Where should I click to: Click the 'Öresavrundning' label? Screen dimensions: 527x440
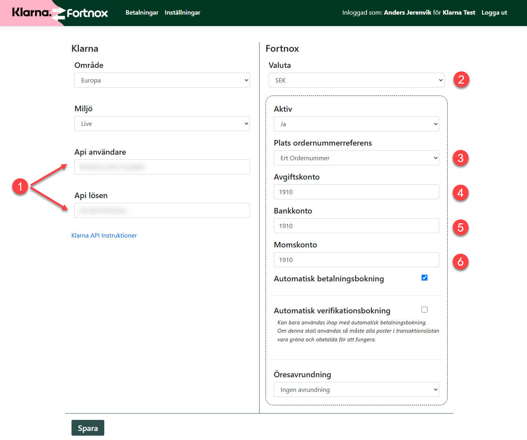(x=302, y=374)
